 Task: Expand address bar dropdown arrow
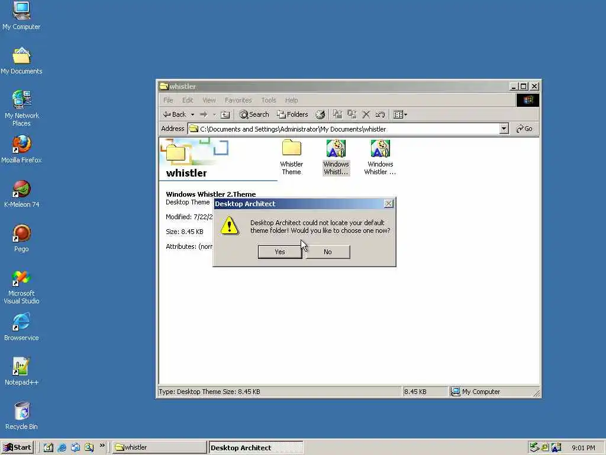[504, 129]
